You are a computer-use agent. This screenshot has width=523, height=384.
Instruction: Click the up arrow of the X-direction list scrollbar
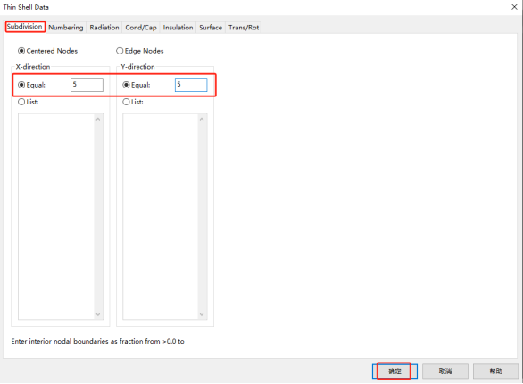click(98, 119)
